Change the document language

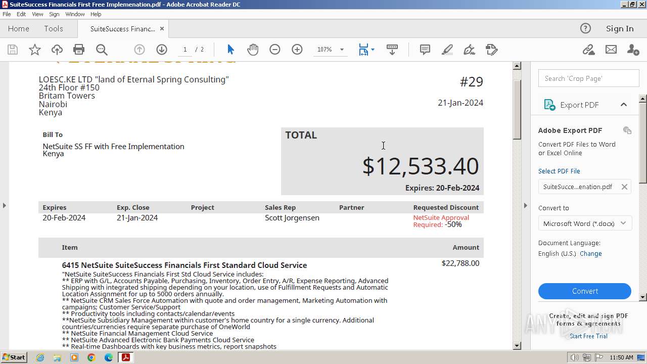tap(591, 253)
